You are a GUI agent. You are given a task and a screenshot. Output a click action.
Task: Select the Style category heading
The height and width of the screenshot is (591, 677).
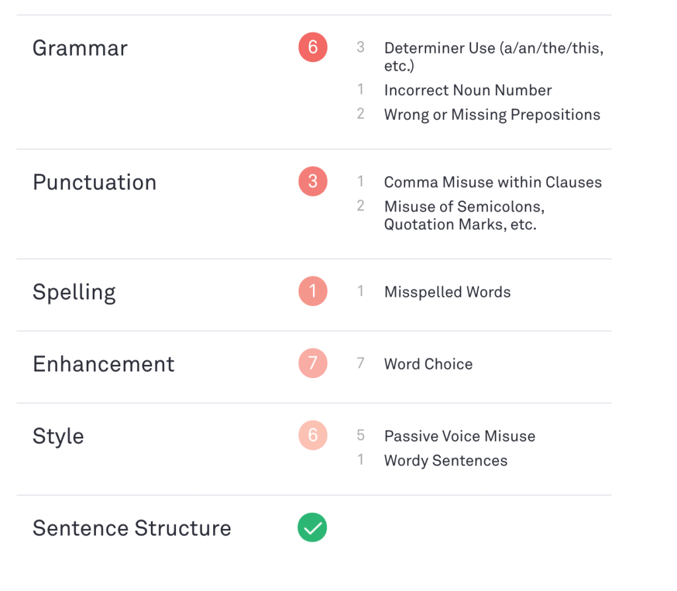58,436
